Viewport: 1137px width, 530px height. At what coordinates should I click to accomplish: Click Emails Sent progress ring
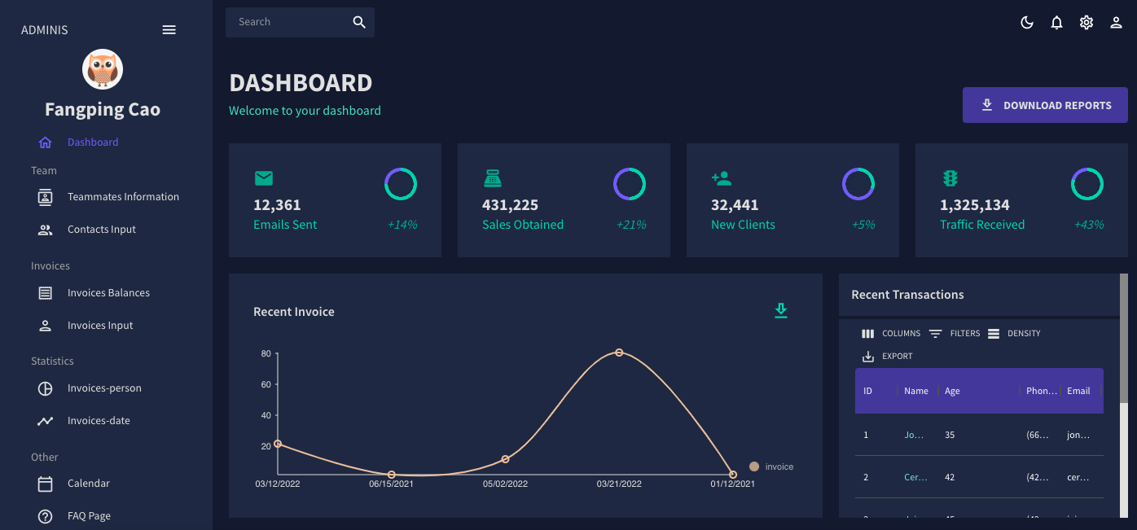click(x=401, y=184)
